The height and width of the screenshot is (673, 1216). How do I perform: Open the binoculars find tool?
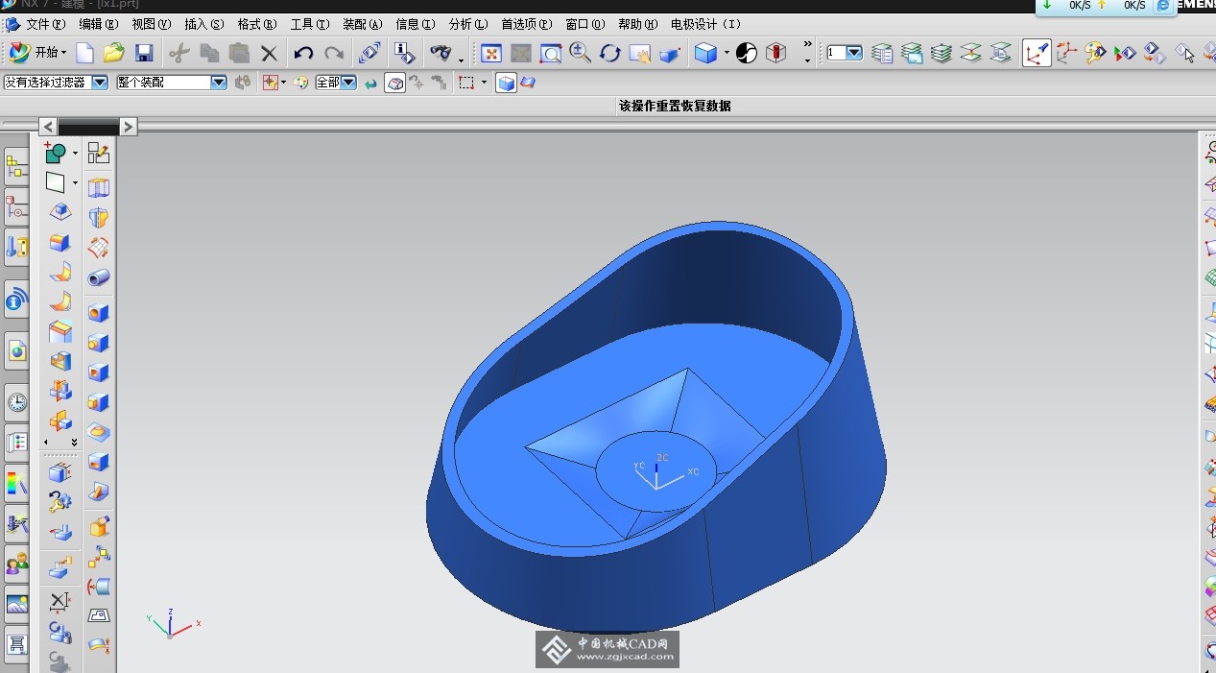tap(441, 53)
